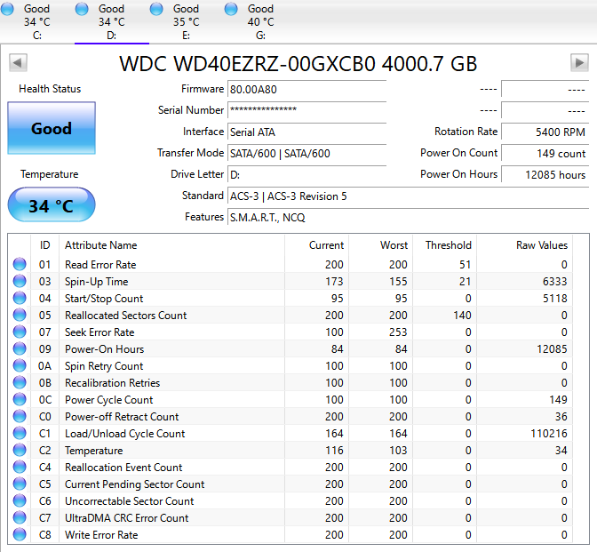597x552 pixels.
Task: Click status orb of Spin Retry Count row
Action: (x=20, y=365)
